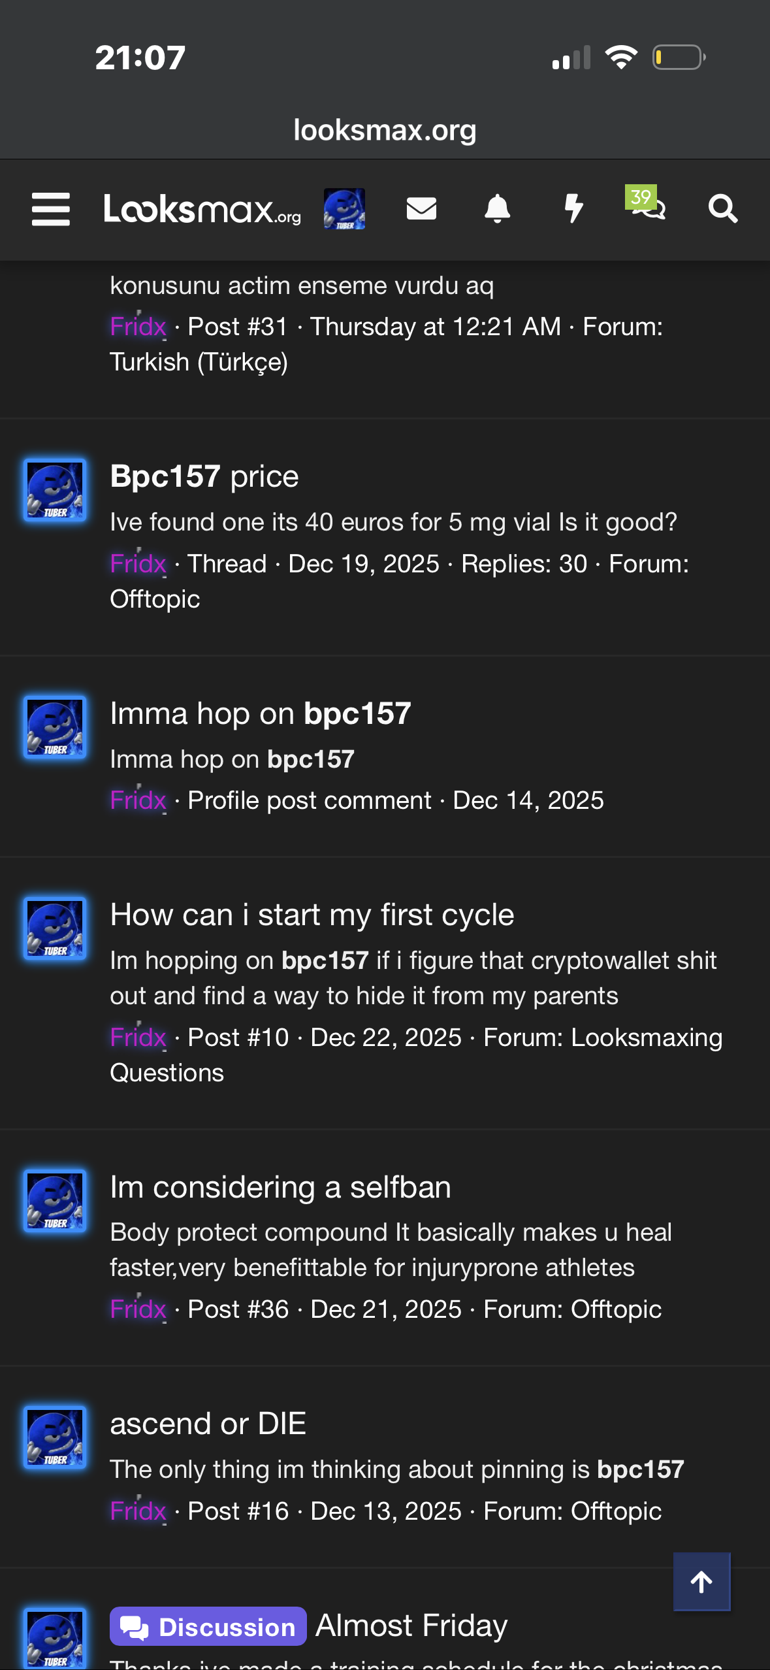770x1670 pixels.
Task: Open account avatar in header bar
Action: pyautogui.click(x=344, y=209)
